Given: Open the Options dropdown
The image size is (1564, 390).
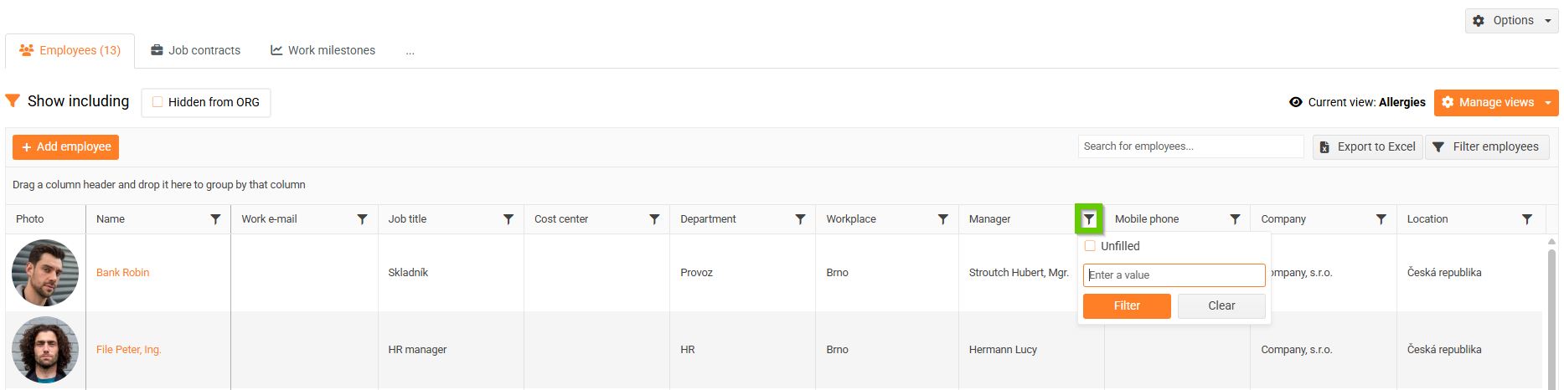Looking at the screenshot, I should pos(1511,21).
